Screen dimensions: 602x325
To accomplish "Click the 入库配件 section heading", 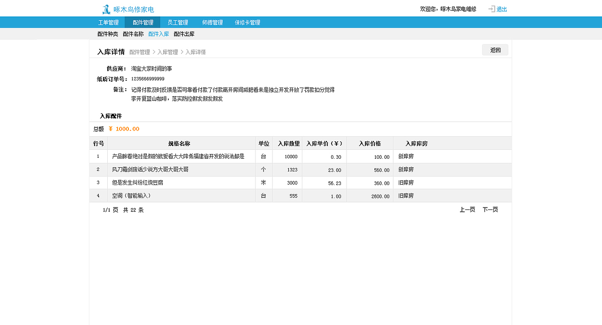I will point(111,116).
